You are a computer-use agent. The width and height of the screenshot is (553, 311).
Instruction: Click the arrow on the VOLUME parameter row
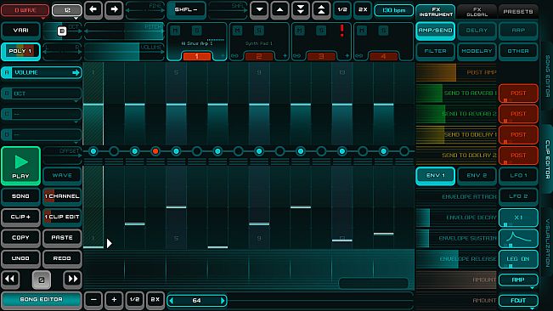point(76,72)
